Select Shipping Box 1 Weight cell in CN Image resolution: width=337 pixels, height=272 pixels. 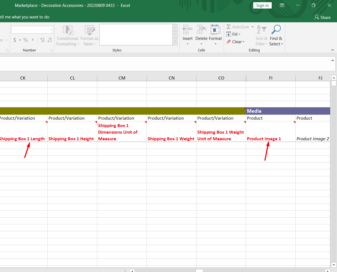pyautogui.click(x=172, y=132)
